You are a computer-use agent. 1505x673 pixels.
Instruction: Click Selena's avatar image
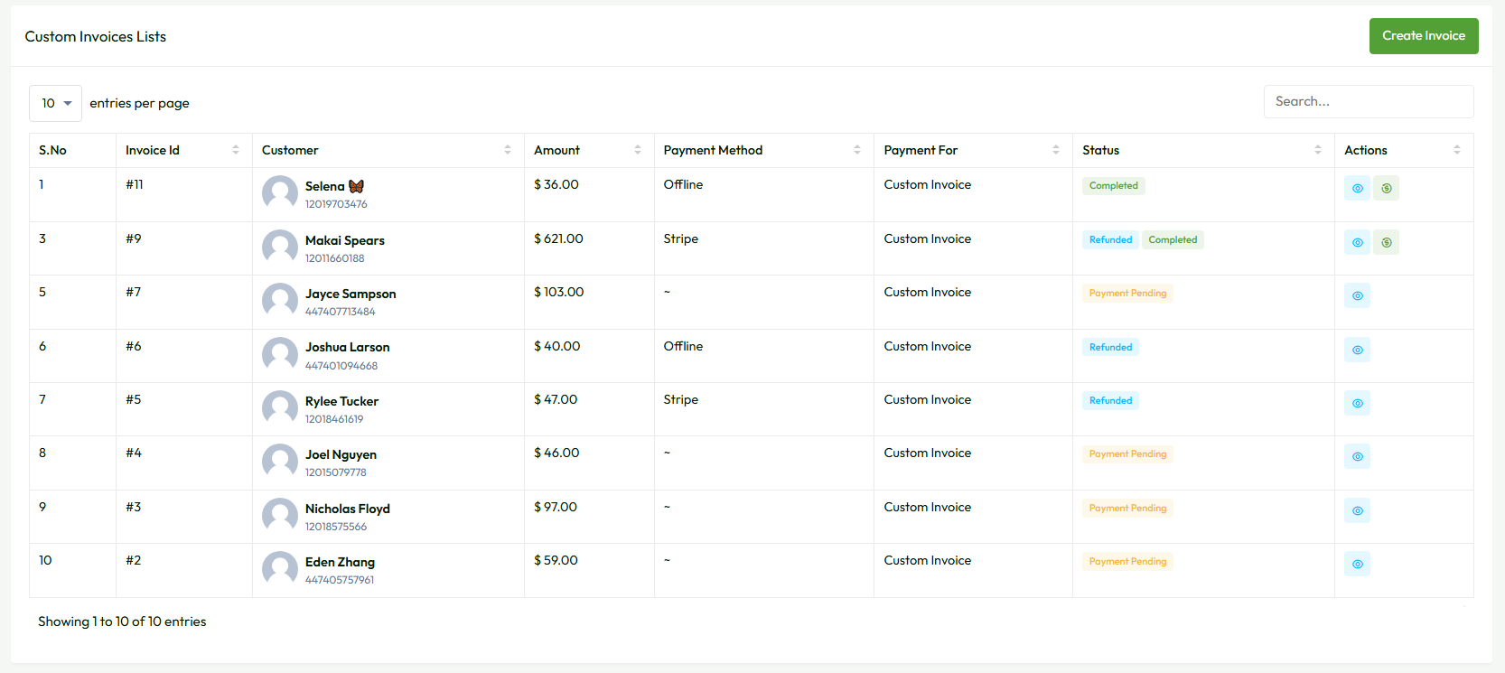pyautogui.click(x=280, y=193)
